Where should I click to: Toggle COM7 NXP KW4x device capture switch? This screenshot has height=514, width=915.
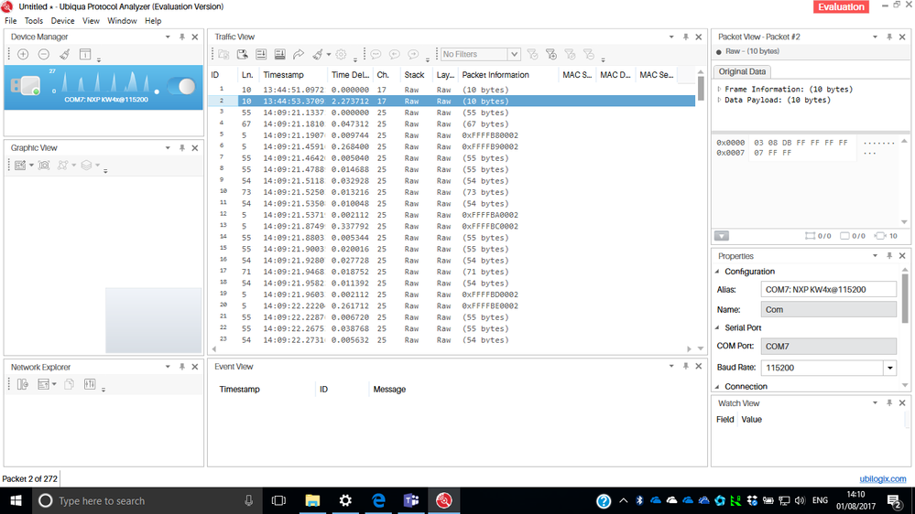[181, 87]
